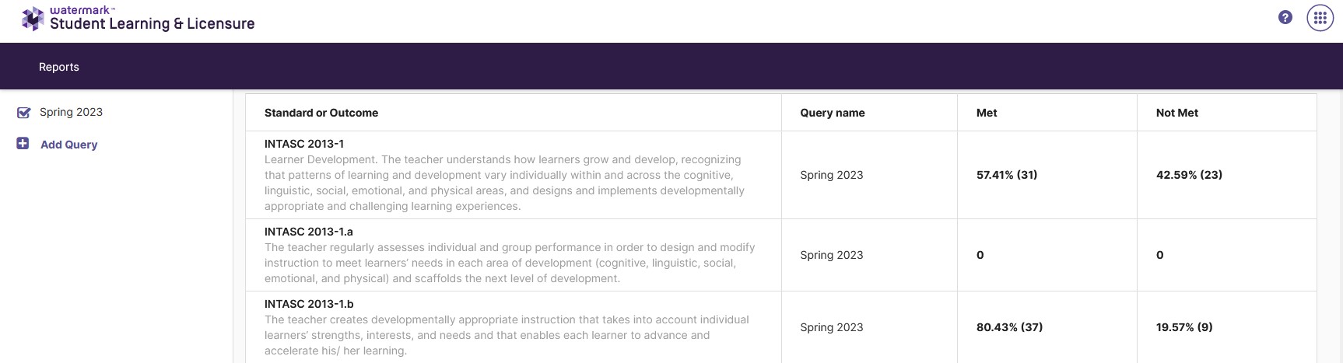
Task: Click the Standard or Outcome column header
Action: [321, 113]
